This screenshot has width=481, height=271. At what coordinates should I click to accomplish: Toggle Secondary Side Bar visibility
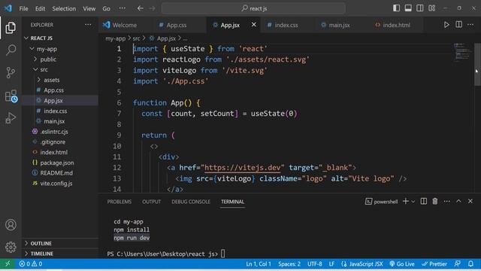pos(419,8)
